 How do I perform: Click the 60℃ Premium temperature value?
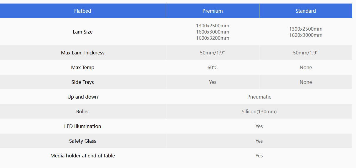point(212,67)
